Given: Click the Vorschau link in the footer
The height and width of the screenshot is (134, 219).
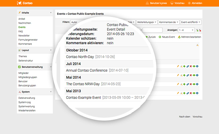Looking at the screenshot, I should 198,117.
